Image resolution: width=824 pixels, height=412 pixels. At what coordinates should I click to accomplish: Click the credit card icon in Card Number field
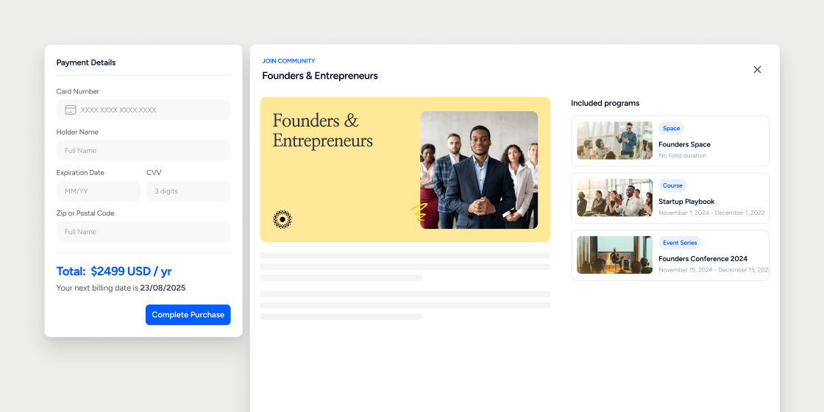(x=71, y=110)
